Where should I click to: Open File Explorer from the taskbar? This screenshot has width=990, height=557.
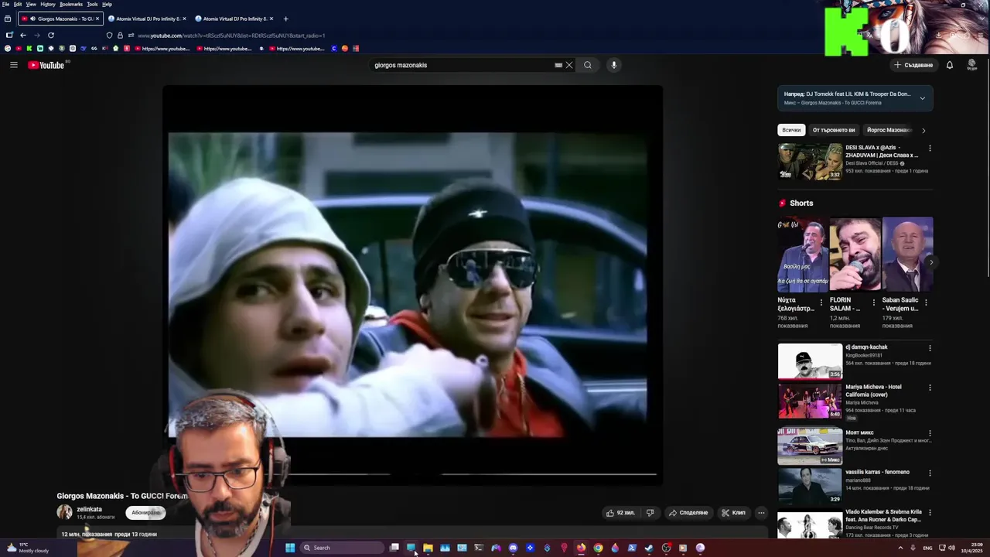428,548
